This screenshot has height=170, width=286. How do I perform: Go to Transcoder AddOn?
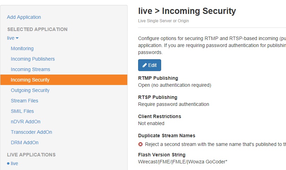pyautogui.click(x=31, y=132)
